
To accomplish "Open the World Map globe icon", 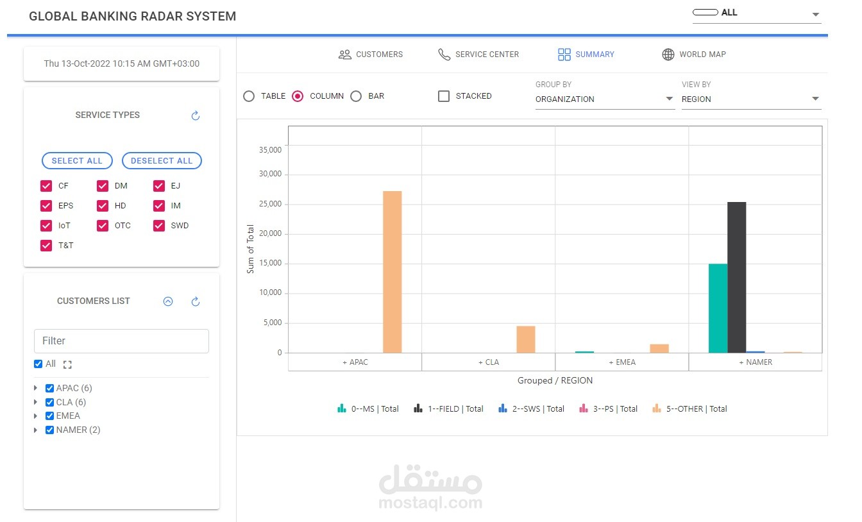I will (668, 55).
